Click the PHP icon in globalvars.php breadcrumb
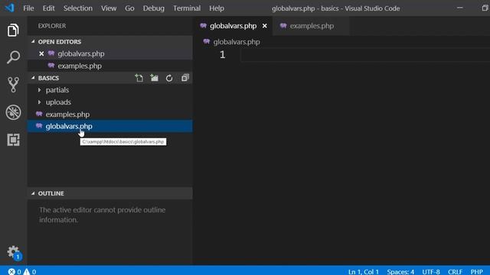 (206, 41)
